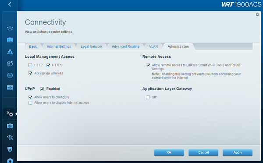Click 'View and change router settings' text
The height and width of the screenshot is (163, 263).
coord(48,32)
